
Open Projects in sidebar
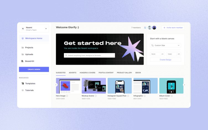coord(29,48)
